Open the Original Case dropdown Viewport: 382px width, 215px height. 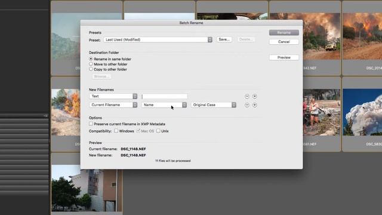click(x=214, y=105)
